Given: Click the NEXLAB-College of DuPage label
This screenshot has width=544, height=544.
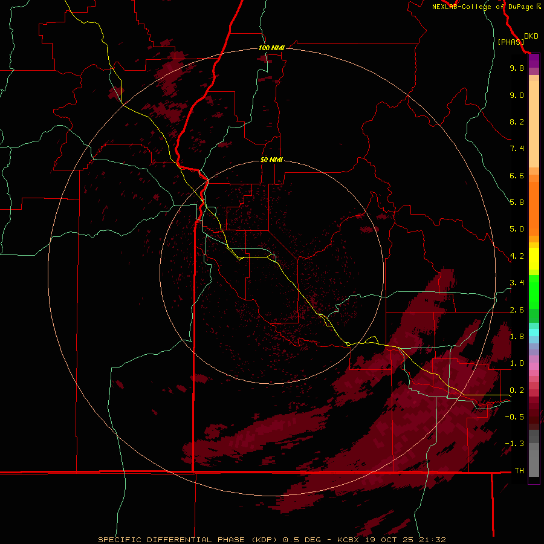Looking at the screenshot, I should (x=486, y=7).
